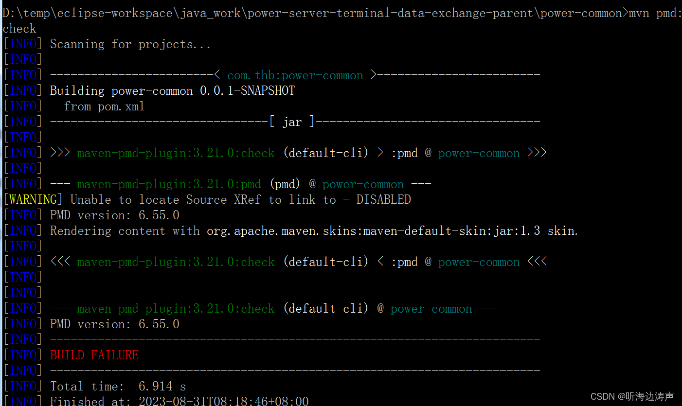Click the '[ jar ]' packaging label
The image size is (682, 406).
coord(292,122)
